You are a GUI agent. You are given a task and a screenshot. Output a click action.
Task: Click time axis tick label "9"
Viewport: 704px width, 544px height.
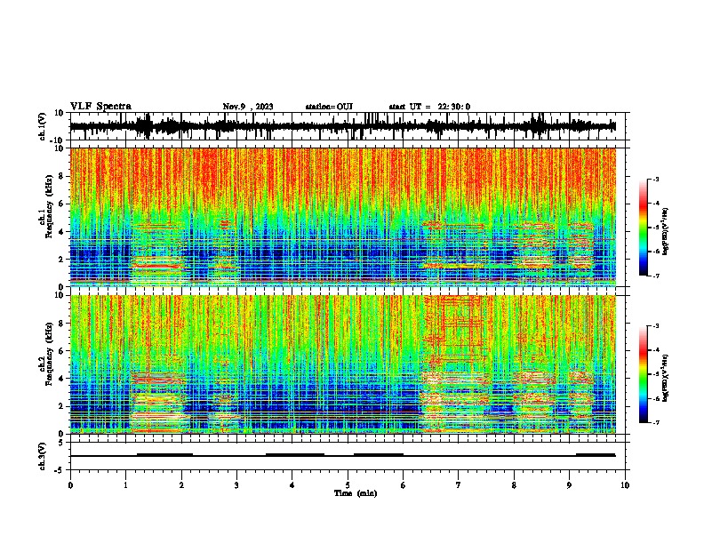click(x=569, y=485)
